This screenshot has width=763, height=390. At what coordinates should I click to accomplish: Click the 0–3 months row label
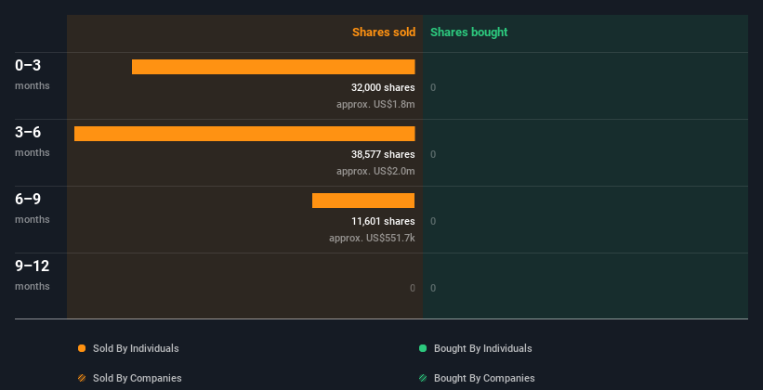(x=33, y=74)
